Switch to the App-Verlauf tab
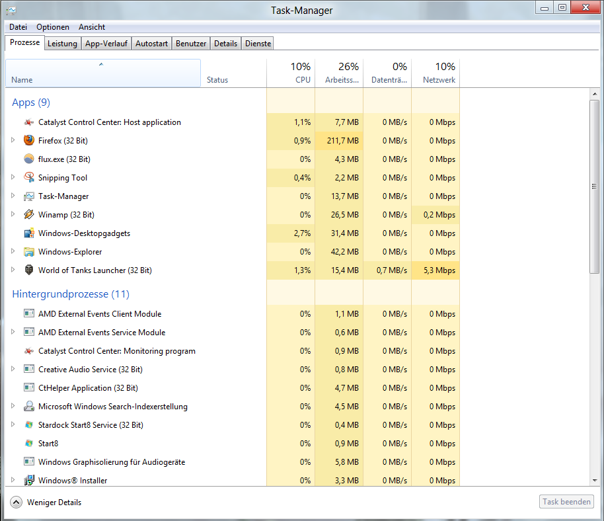 [x=106, y=44]
